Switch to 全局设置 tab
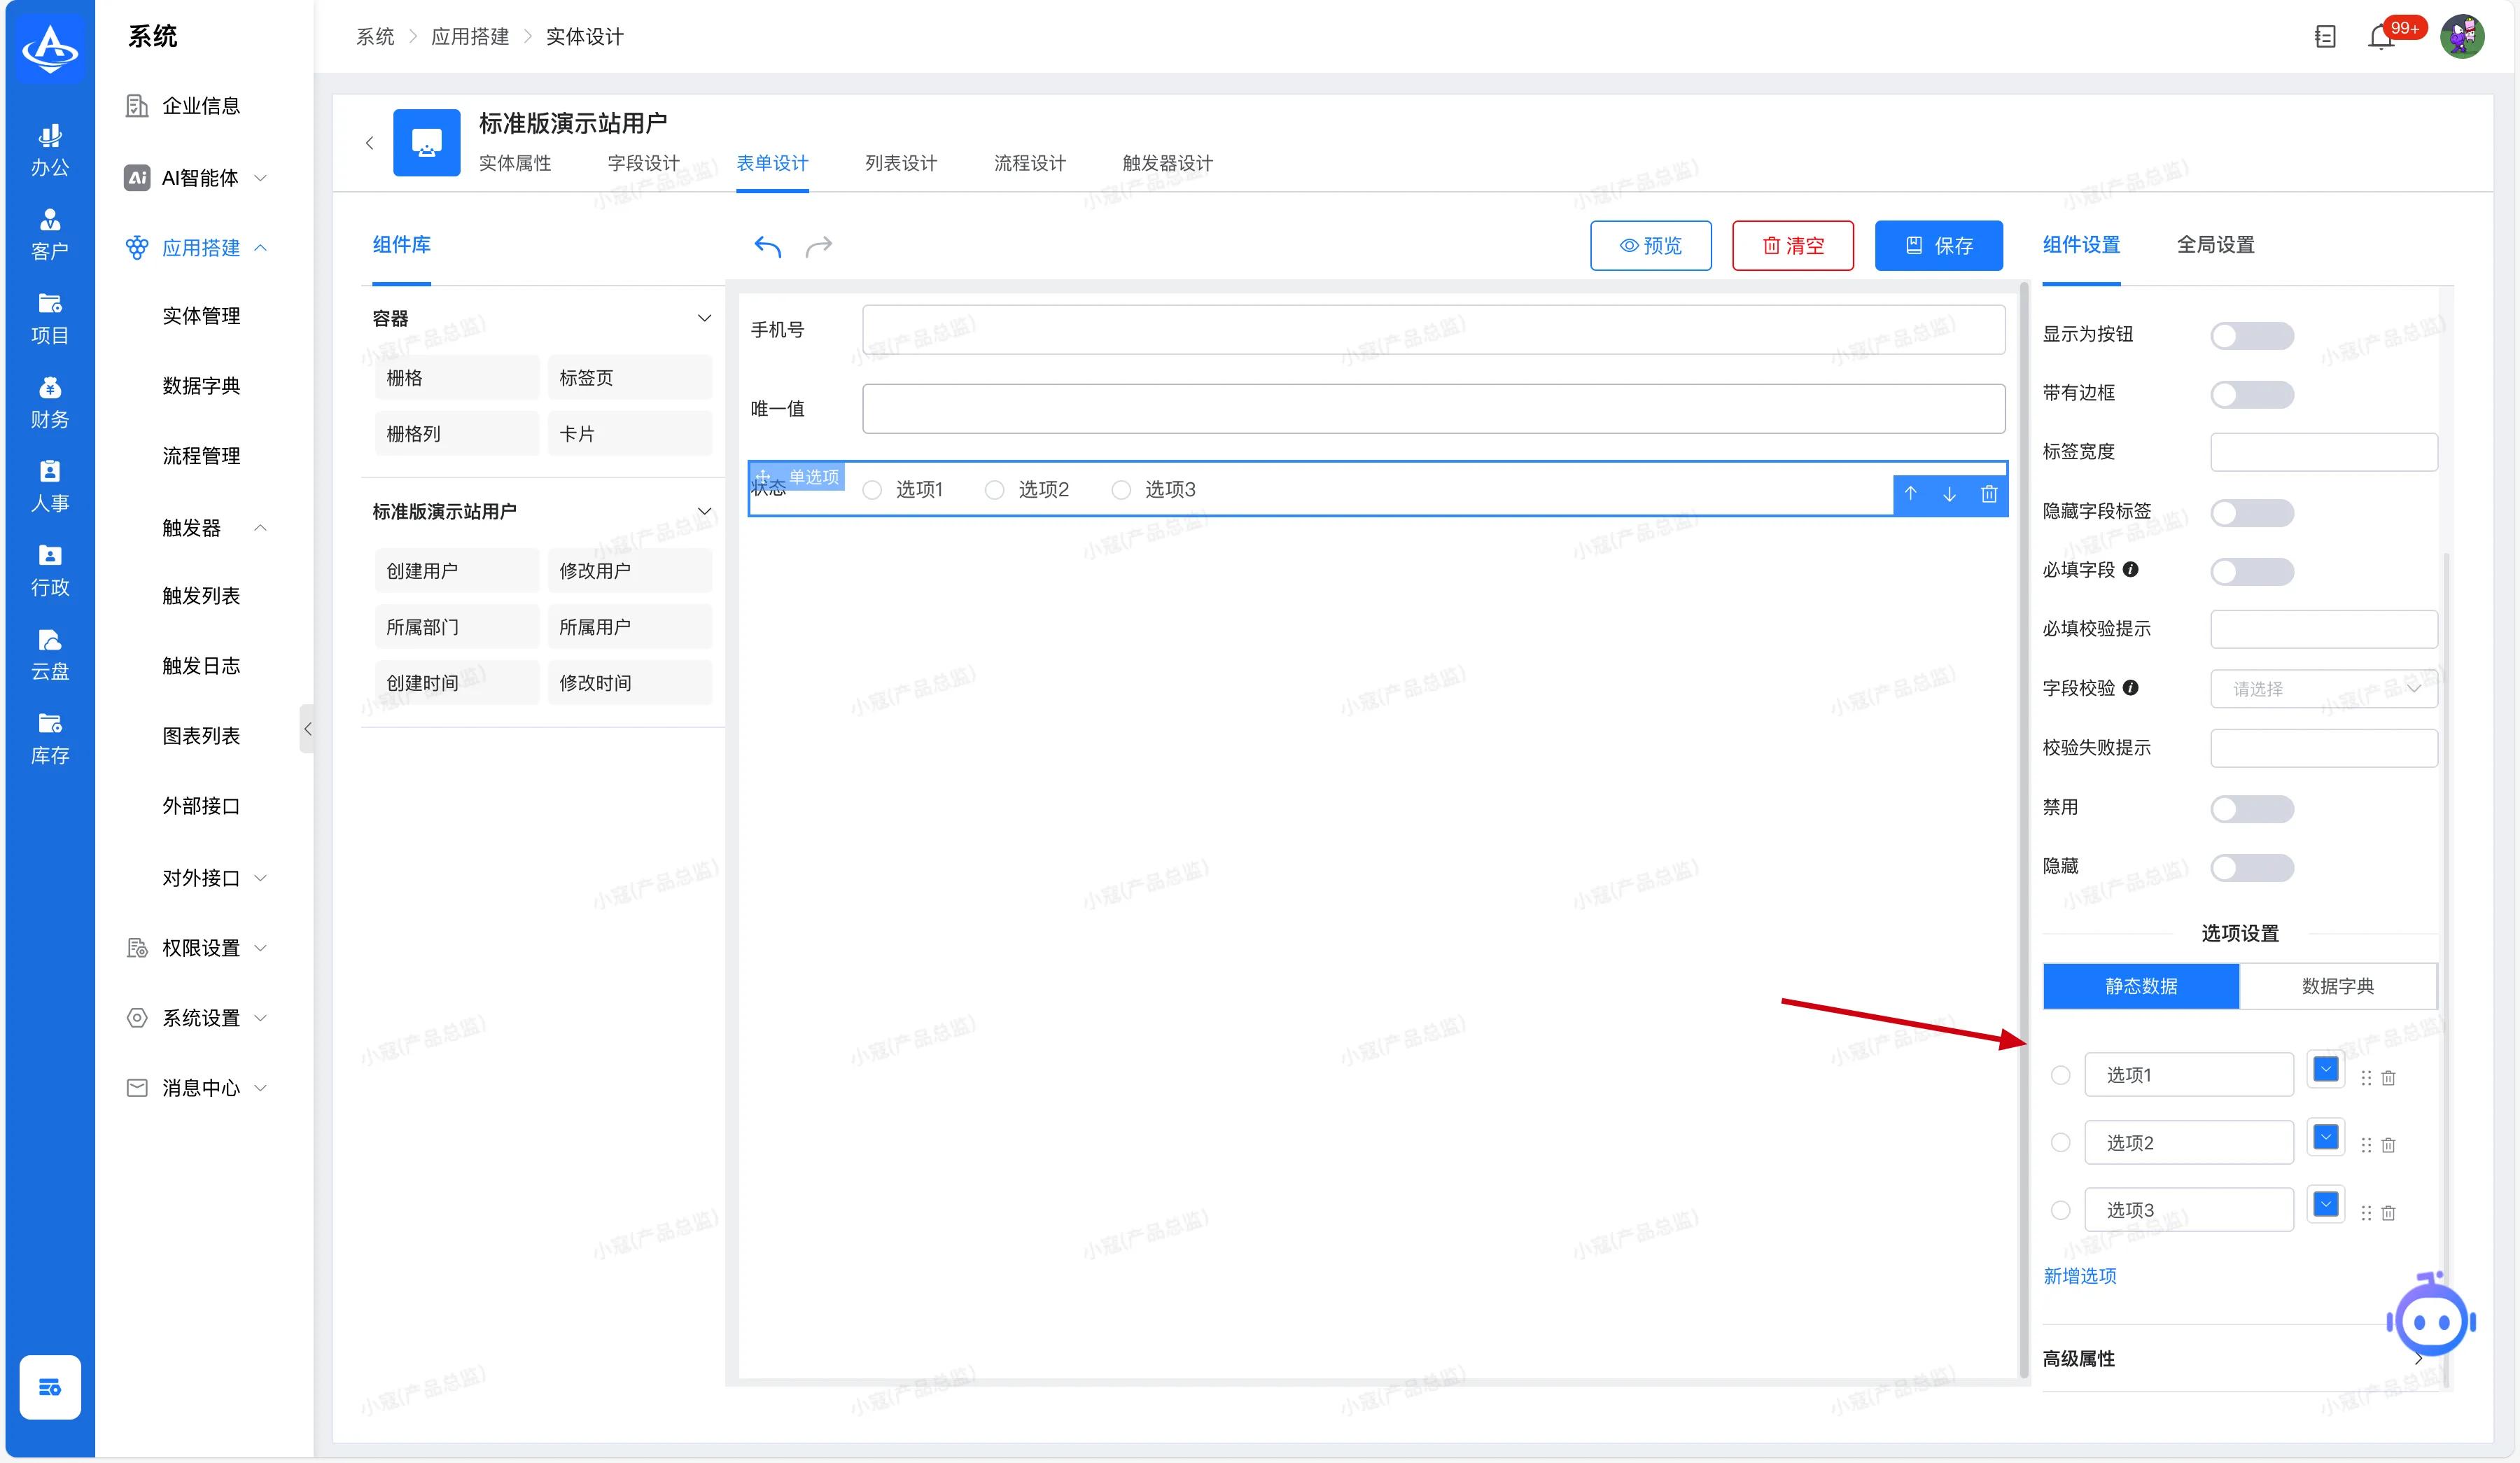This screenshot has height=1463, width=2520. click(x=2215, y=245)
